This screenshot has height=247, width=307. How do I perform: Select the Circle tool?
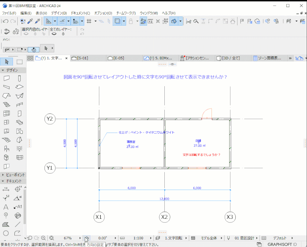[x=6, y=233]
